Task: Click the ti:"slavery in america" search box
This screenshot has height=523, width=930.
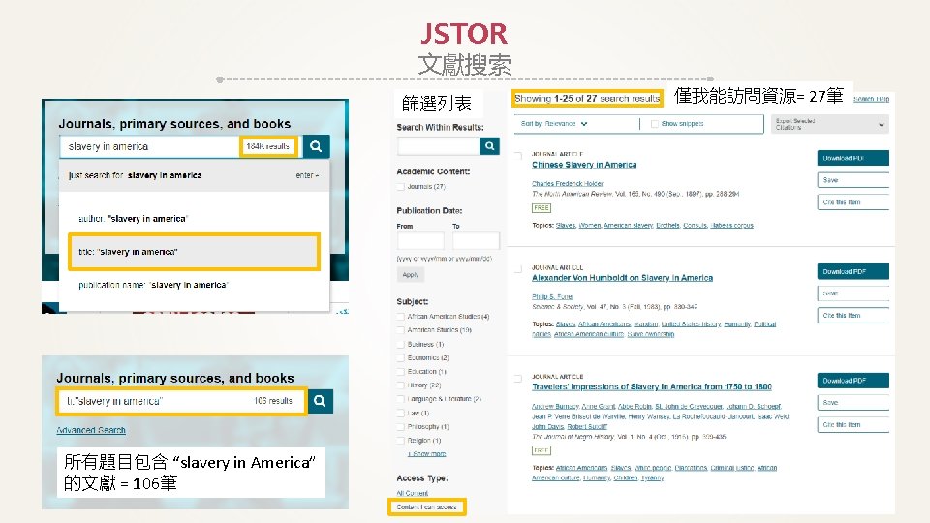Action: tap(181, 401)
